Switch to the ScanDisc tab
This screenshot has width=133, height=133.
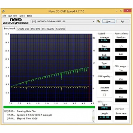pyautogui.click(x=61, y=29)
